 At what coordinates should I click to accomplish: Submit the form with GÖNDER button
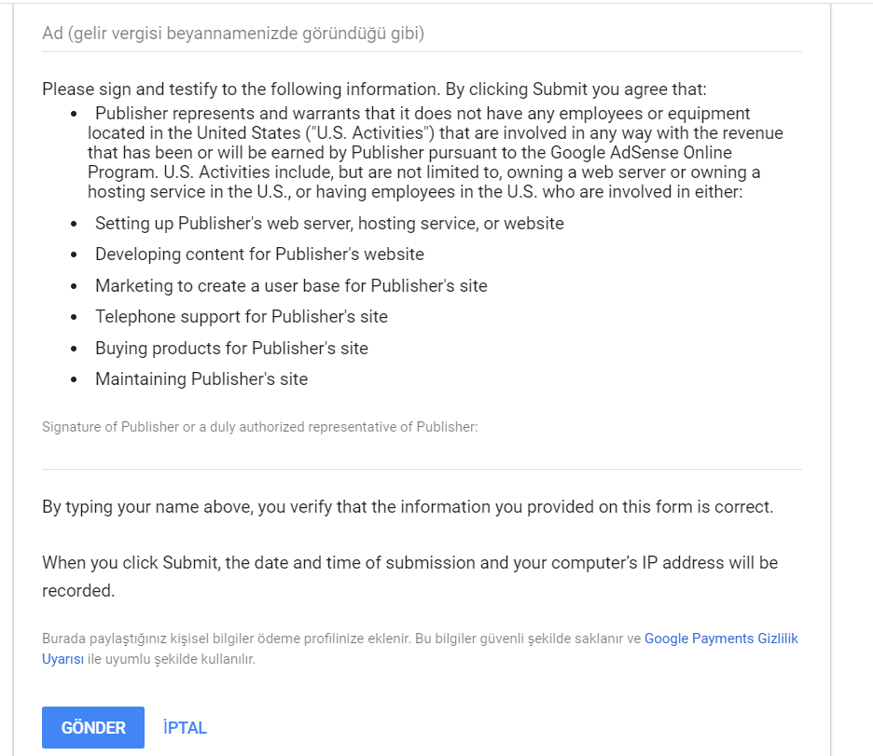93,728
